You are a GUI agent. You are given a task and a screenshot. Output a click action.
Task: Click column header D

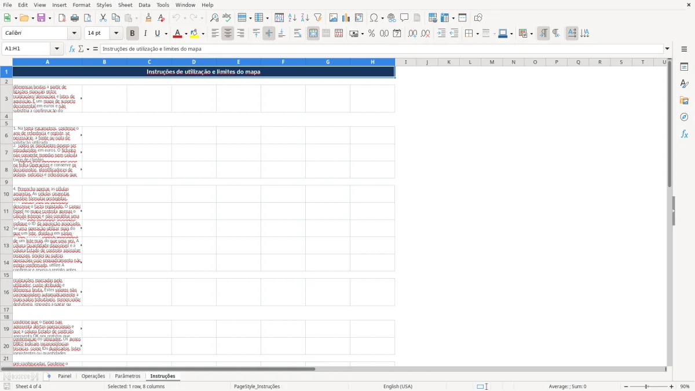pyautogui.click(x=194, y=62)
